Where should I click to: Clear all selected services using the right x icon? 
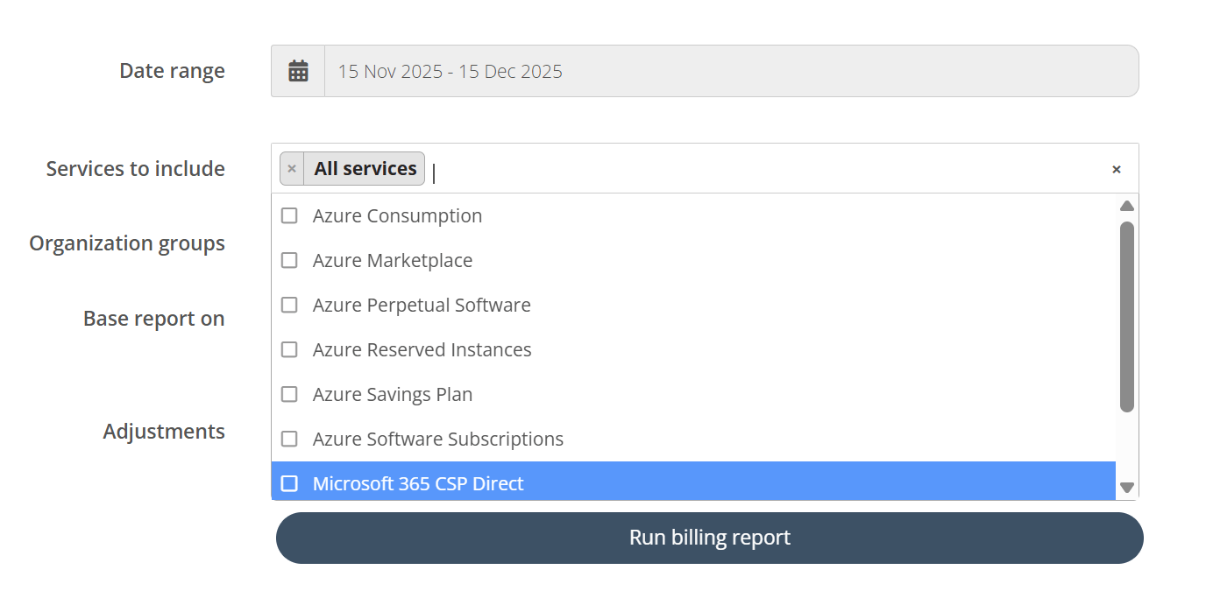(x=1117, y=168)
